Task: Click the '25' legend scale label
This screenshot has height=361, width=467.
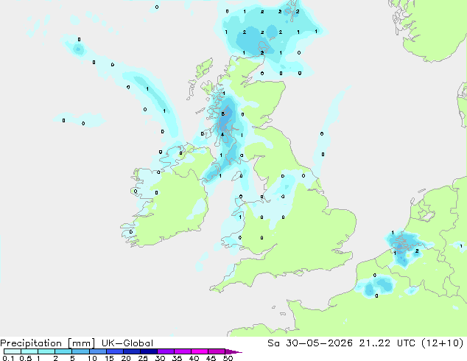Action: point(143,358)
